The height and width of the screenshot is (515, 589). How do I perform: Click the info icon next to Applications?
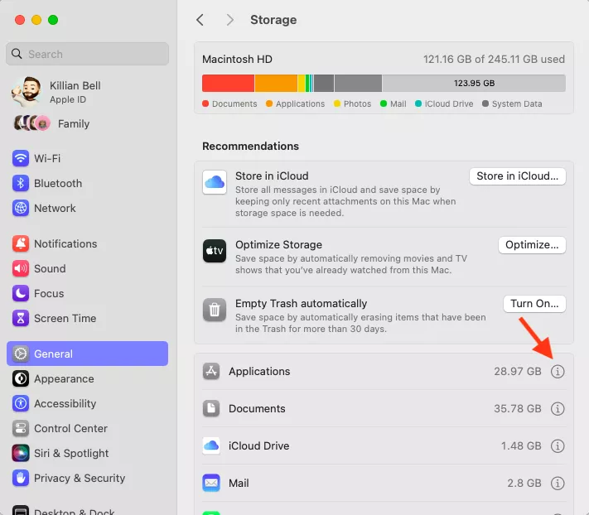coord(558,372)
